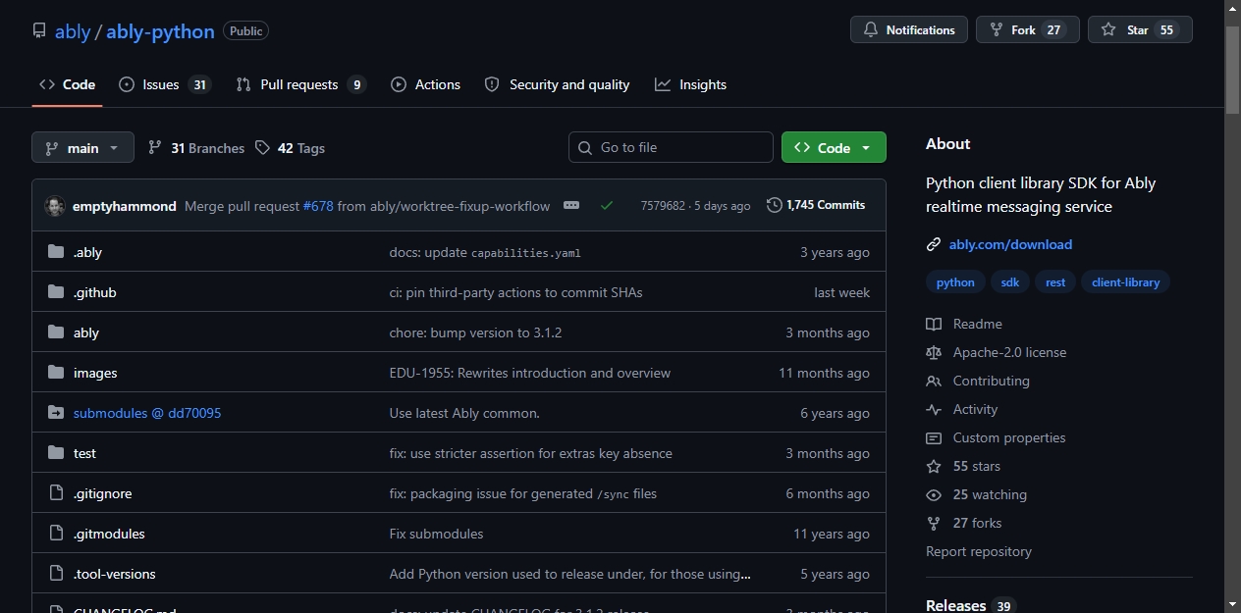Click the .gitignore file icon
This screenshot has height=613, width=1241.
pyautogui.click(x=56, y=493)
